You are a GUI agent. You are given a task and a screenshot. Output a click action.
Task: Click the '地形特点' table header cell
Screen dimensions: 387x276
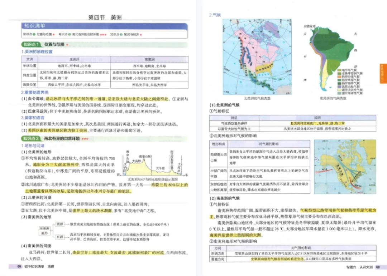pyautogui.click(x=219, y=144)
